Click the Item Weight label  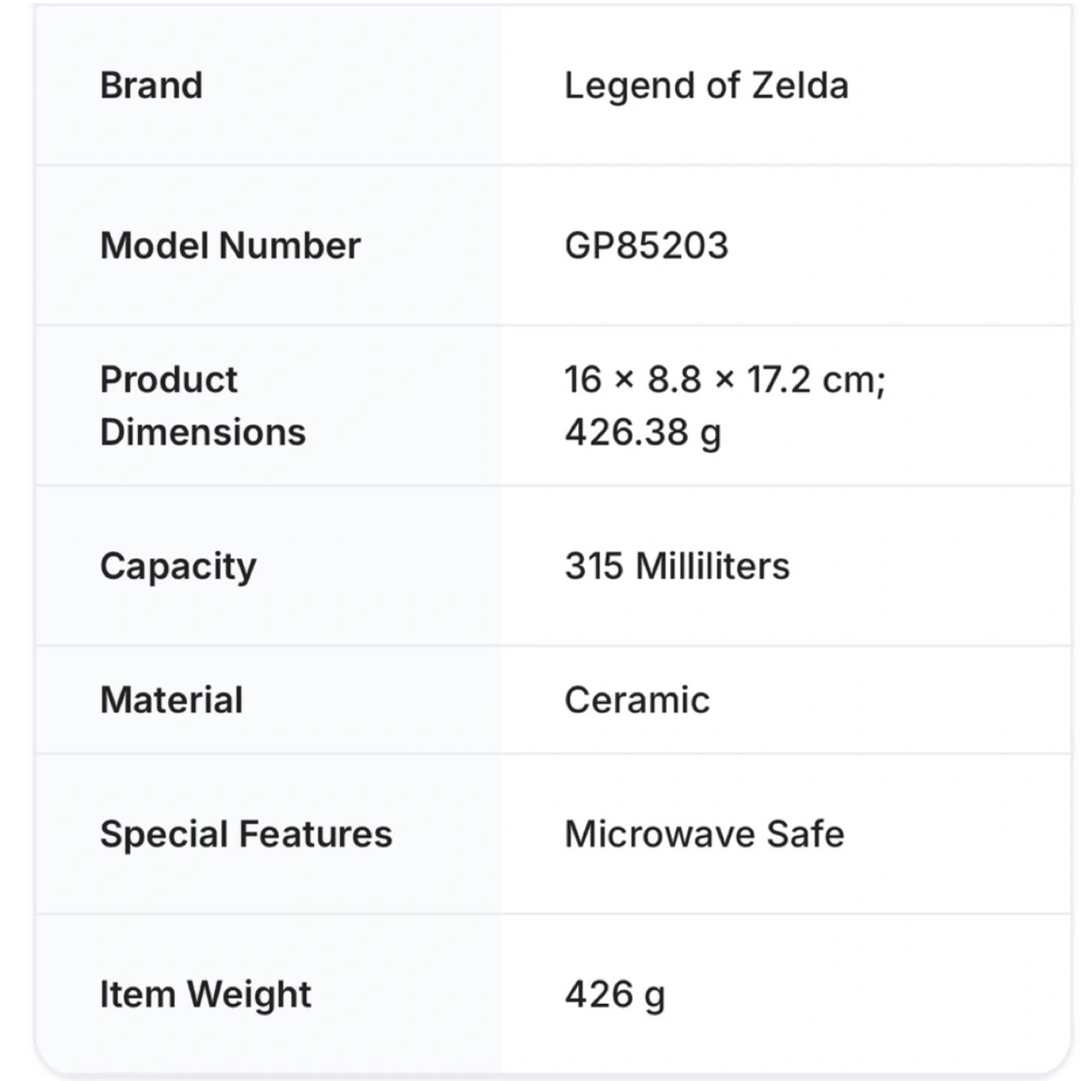pos(206,995)
